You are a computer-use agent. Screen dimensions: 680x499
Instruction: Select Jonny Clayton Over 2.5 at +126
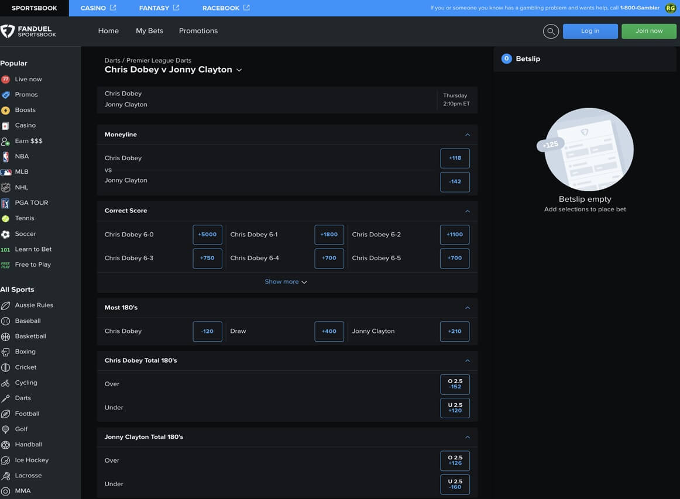coord(455,460)
